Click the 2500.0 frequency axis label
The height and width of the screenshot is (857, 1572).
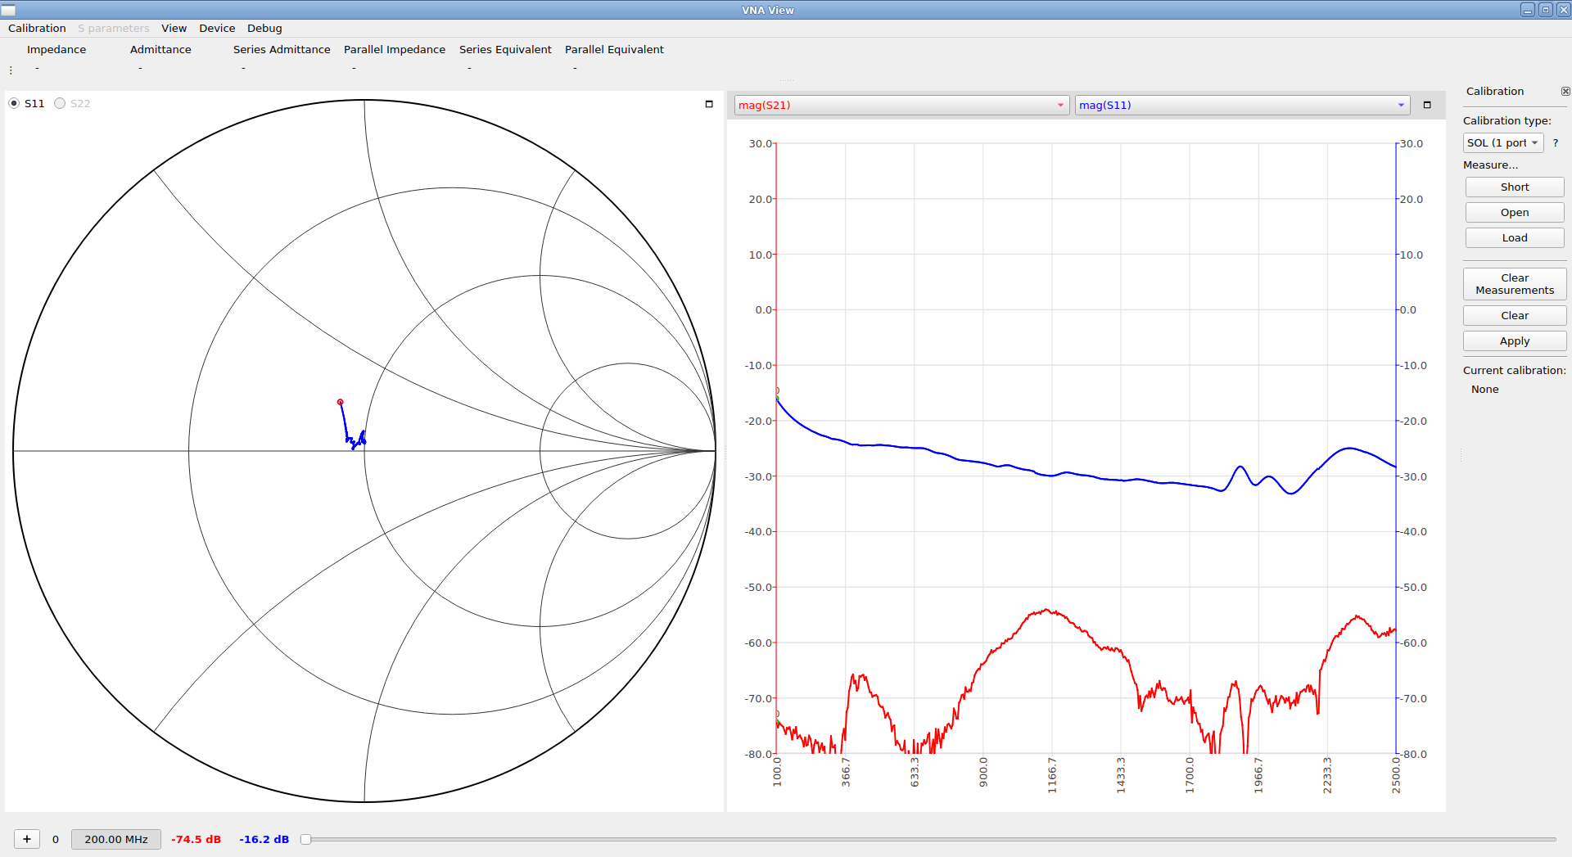tap(1396, 774)
